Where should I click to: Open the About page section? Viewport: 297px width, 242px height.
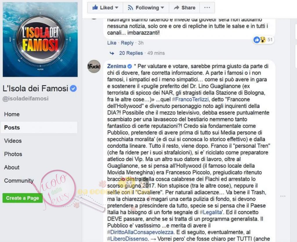pos(12,167)
